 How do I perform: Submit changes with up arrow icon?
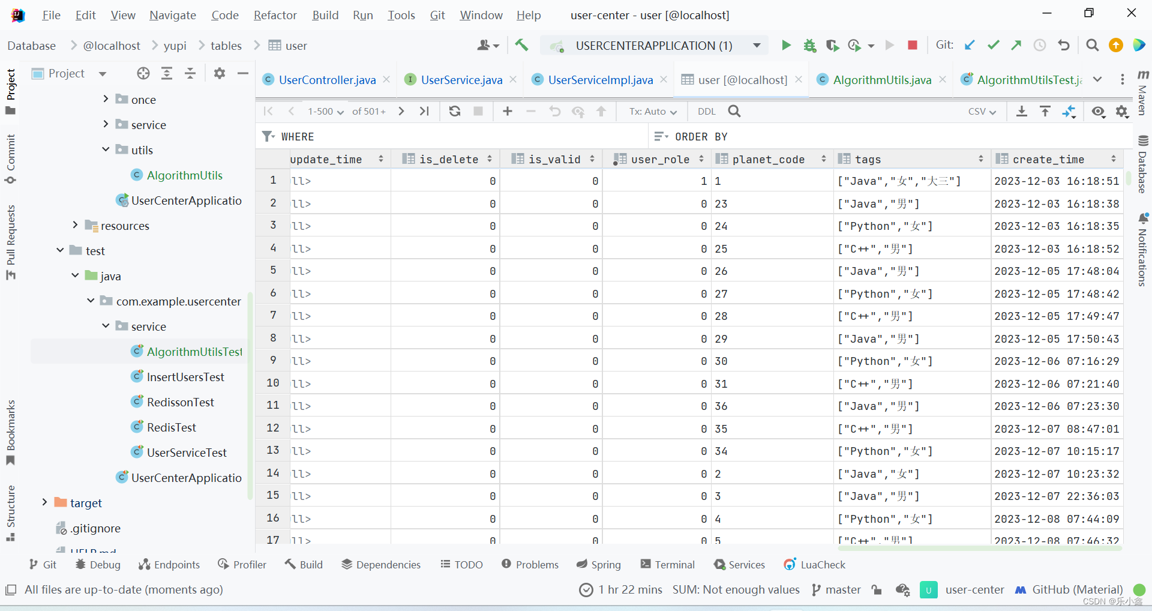(x=601, y=111)
